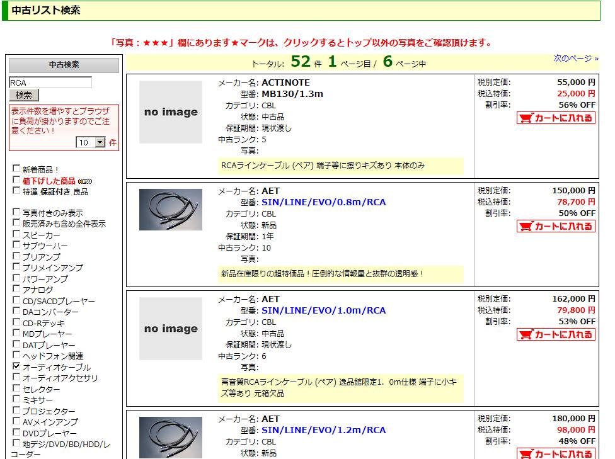The height and width of the screenshot is (459, 615).
Task: Check the 写真付きのみ表示 option
Action: point(16,212)
